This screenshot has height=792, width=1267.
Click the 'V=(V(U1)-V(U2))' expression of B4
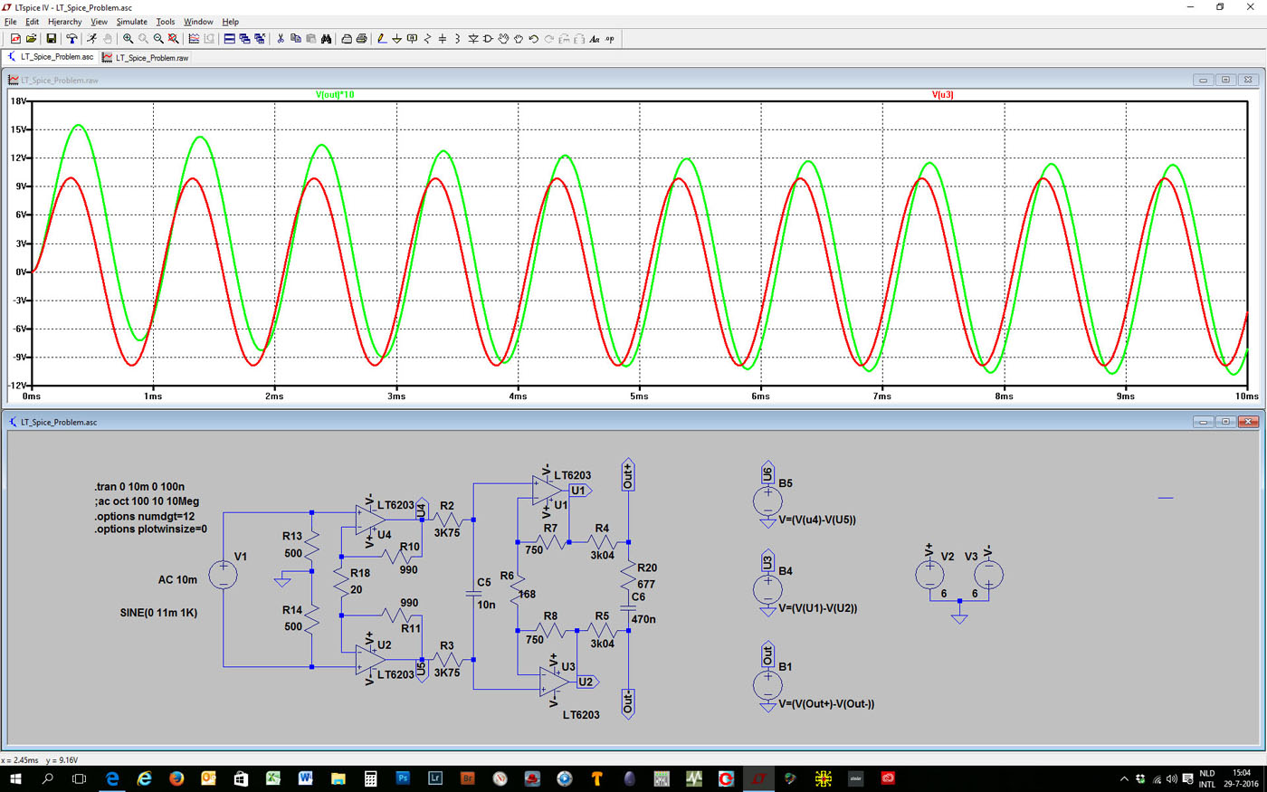click(x=818, y=608)
